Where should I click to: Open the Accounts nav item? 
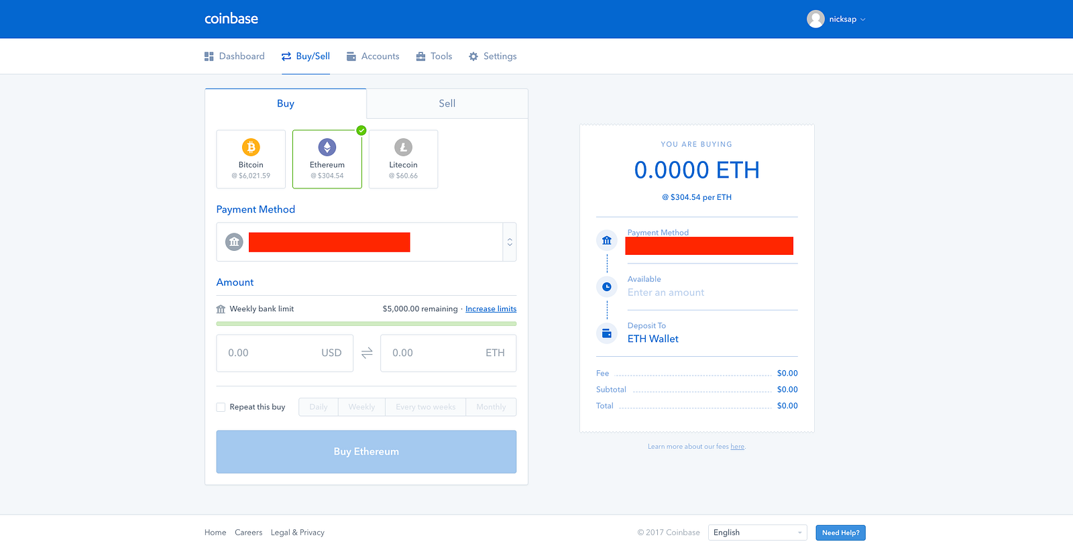coord(373,56)
